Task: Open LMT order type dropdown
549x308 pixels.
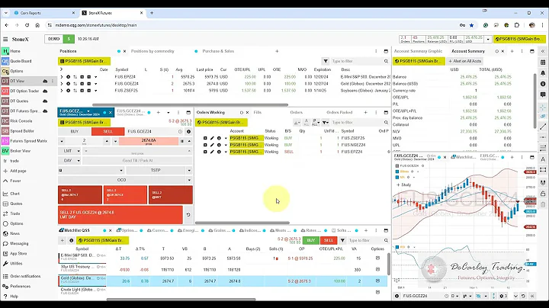Action: coord(69,151)
